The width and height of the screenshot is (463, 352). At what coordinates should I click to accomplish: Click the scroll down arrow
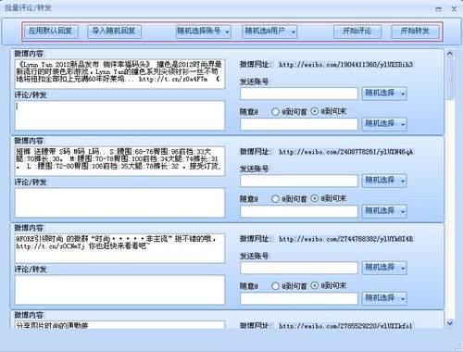(x=450, y=323)
